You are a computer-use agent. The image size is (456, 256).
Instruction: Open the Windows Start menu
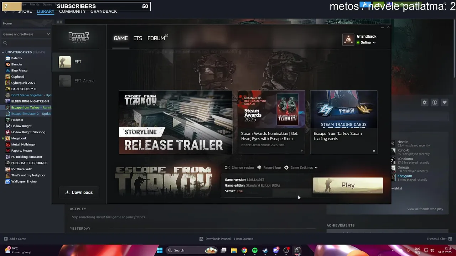coord(160,250)
